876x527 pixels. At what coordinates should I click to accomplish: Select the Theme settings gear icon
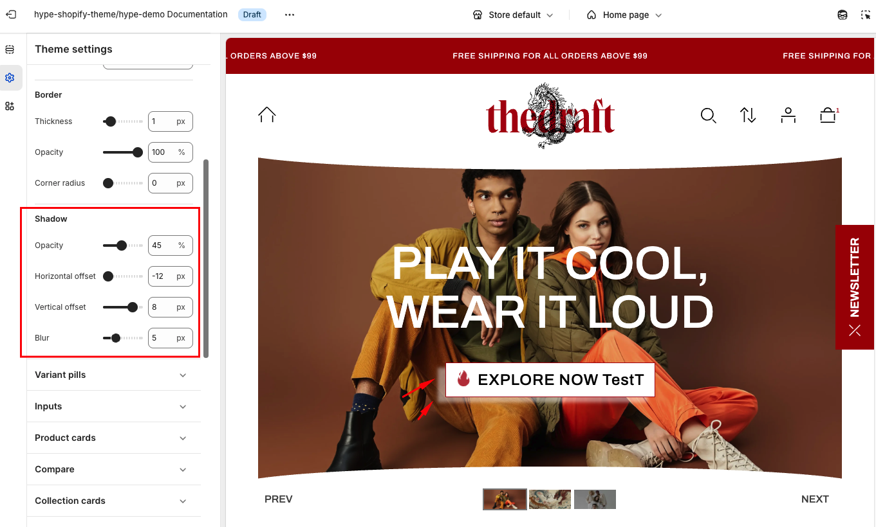pyautogui.click(x=10, y=78)
